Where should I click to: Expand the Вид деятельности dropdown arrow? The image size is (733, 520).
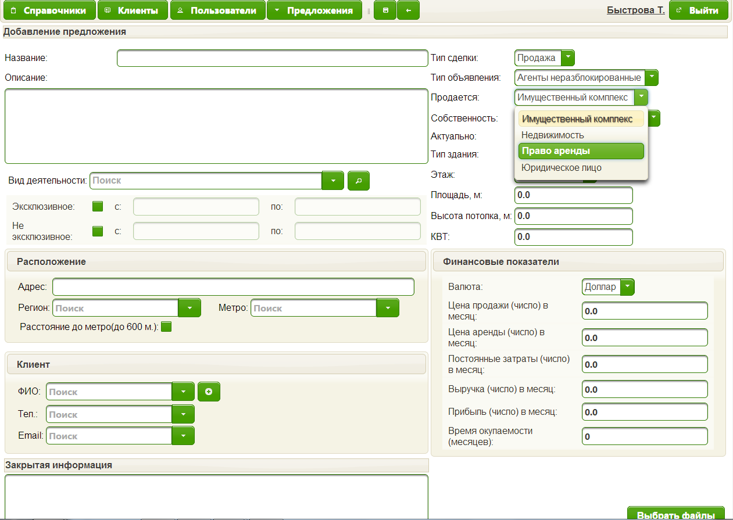[x=333, y=181]
